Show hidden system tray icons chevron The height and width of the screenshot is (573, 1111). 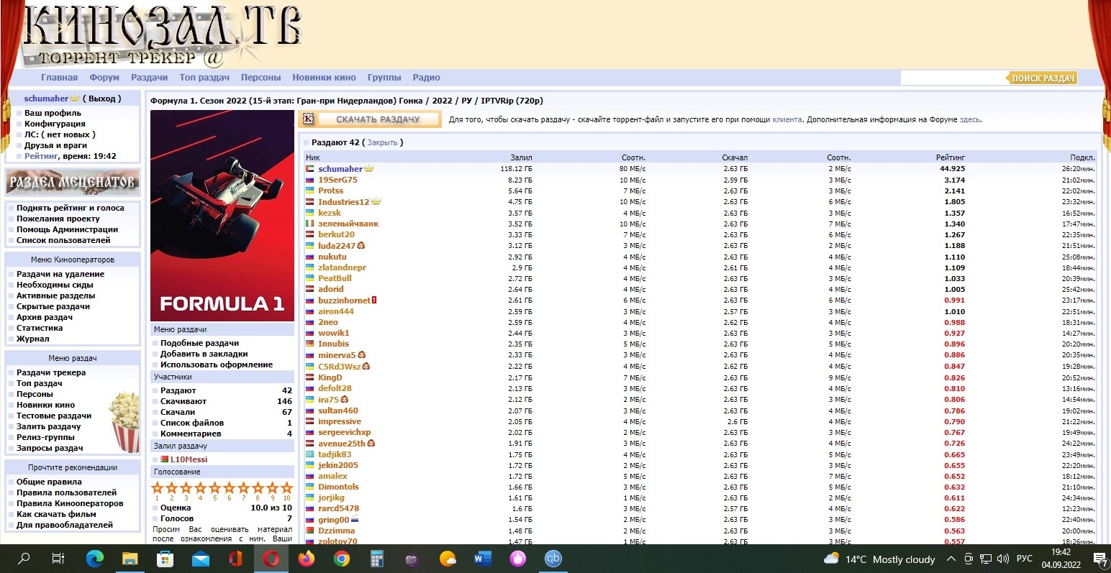tap(951, 559)
